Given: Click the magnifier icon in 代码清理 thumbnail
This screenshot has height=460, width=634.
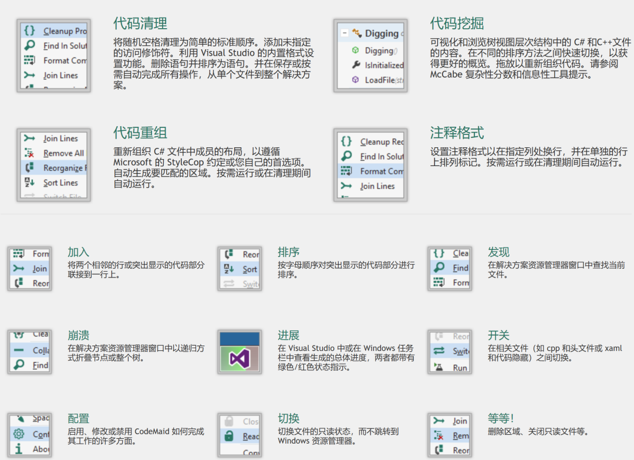Looking at the screenshot, I should coord(29,45).
